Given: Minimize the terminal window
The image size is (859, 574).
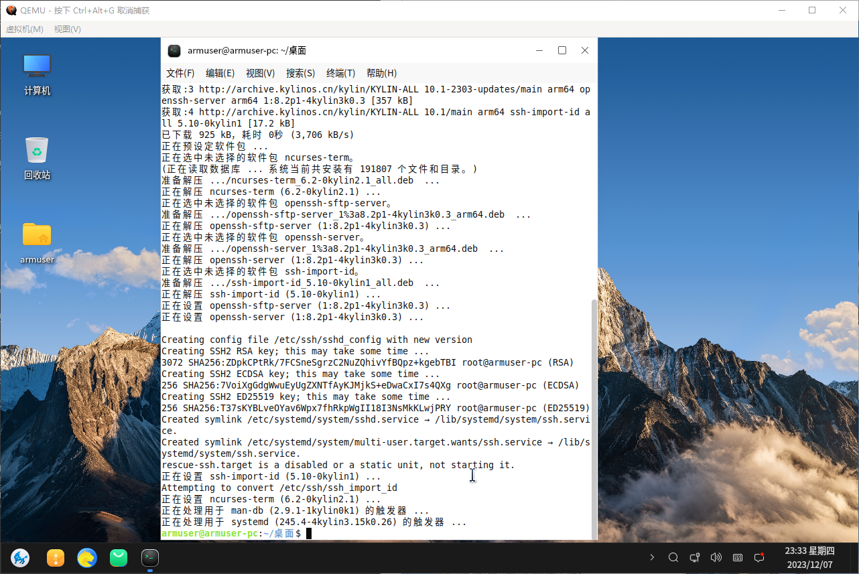Looking at the screenshot, I should click(539, 50).
